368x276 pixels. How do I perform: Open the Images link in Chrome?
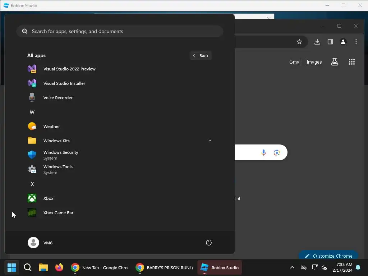[314, 62]
